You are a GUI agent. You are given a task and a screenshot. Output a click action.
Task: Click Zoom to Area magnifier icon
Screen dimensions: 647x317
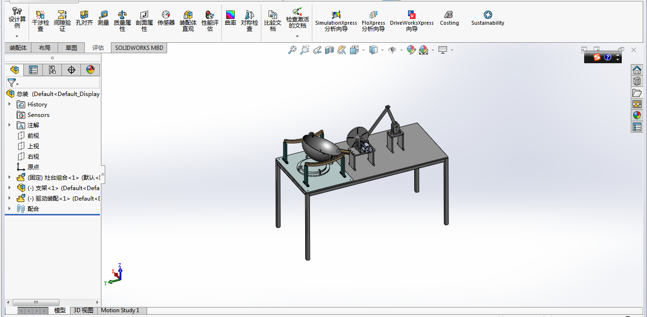click(305, 50)
